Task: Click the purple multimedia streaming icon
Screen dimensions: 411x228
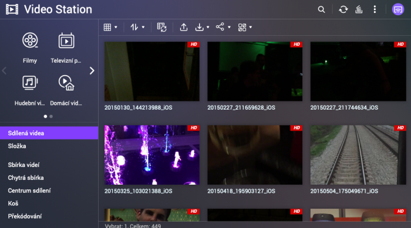Action: coord(398,10)
